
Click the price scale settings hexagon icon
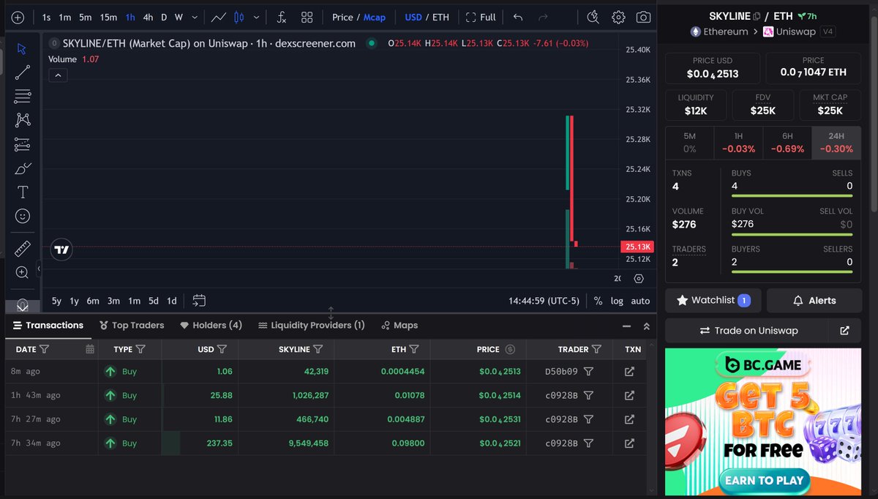point(639,279)
